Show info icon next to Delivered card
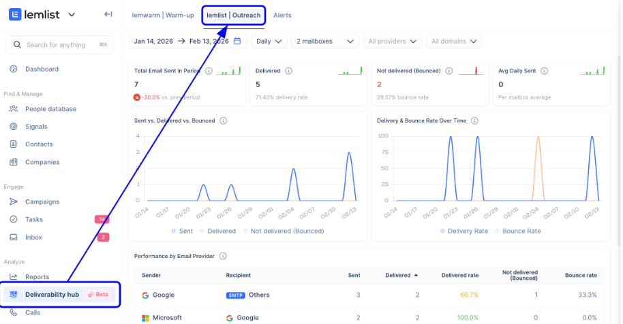Screen dimensions: 623x324 point(289,71)
